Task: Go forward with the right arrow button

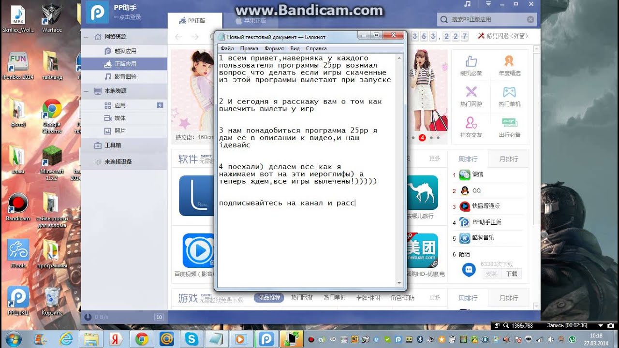Action: (x=195, y=37)
